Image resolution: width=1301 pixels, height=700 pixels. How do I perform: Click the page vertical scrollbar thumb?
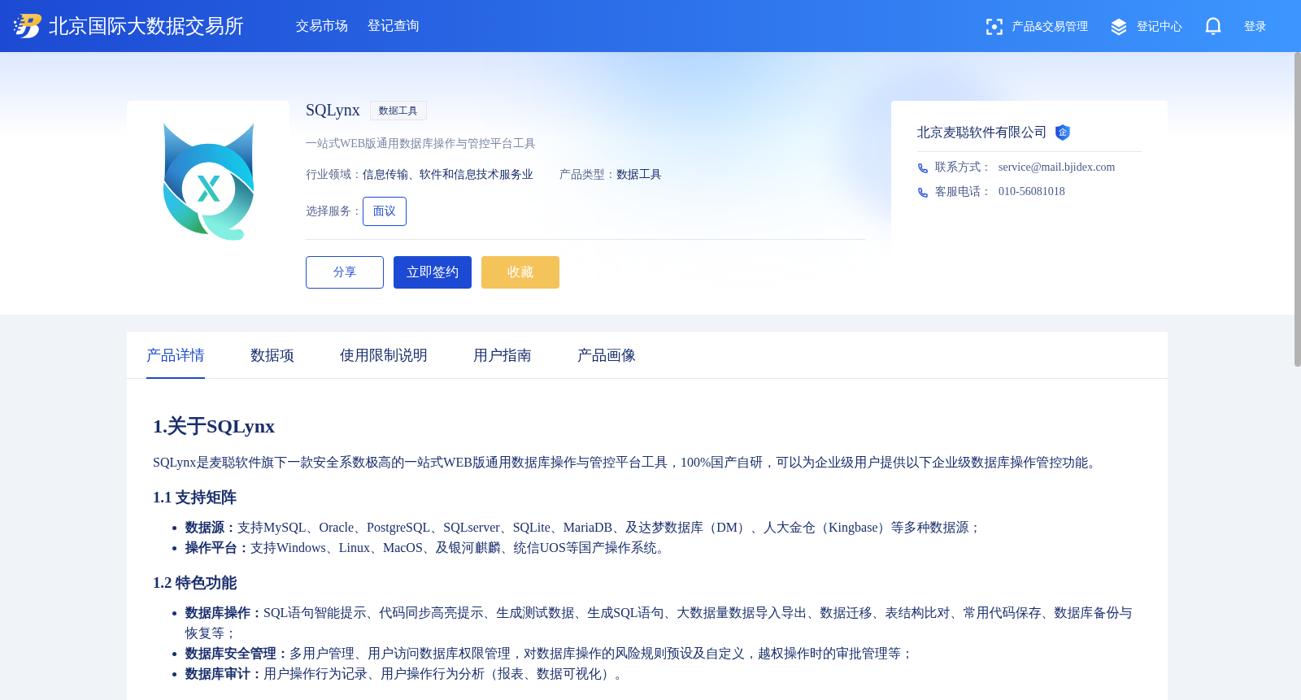[x=1297, y=210]
